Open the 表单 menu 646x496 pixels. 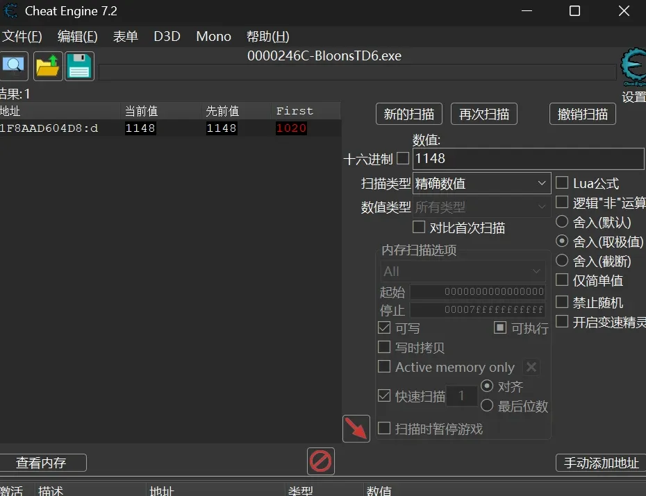click(x=125, y=37)
